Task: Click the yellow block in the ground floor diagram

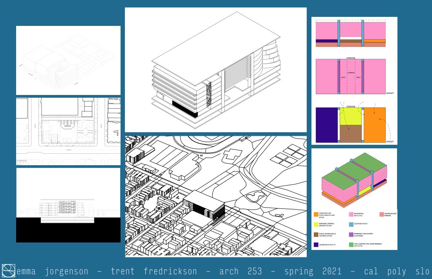Action: (x=350, y=116)
